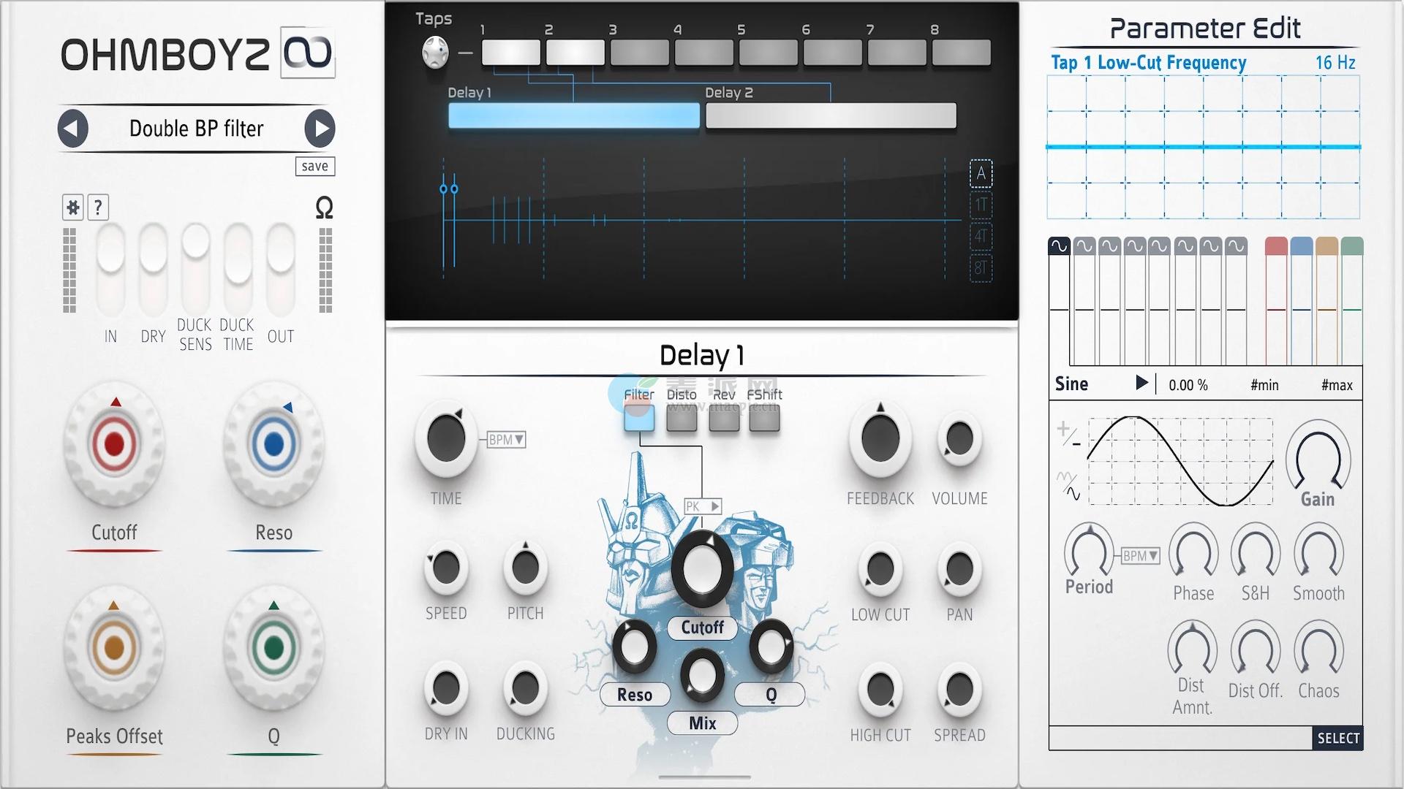Click the #min label

pyautogui.click(x=1264, y=385)
